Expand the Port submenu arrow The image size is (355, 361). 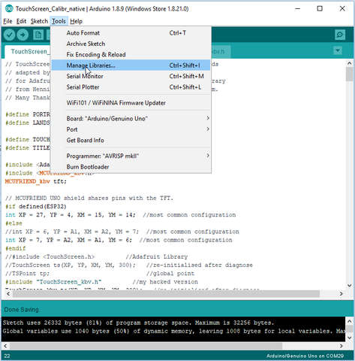208,129
